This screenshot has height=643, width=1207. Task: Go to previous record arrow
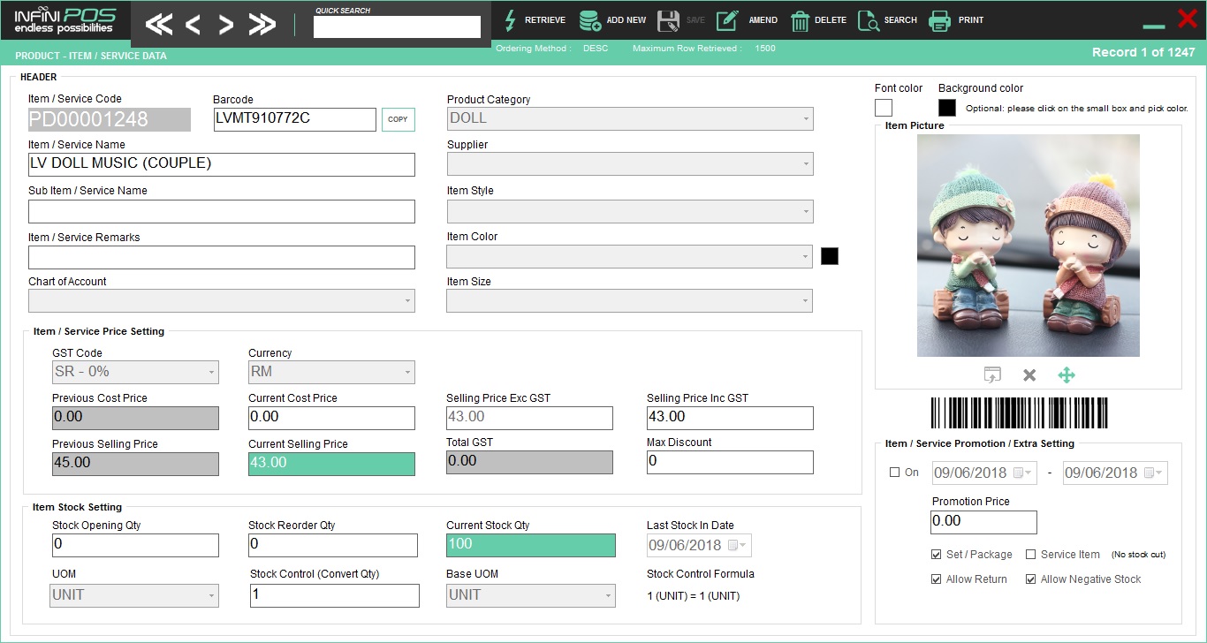click(x=193, y=25)
